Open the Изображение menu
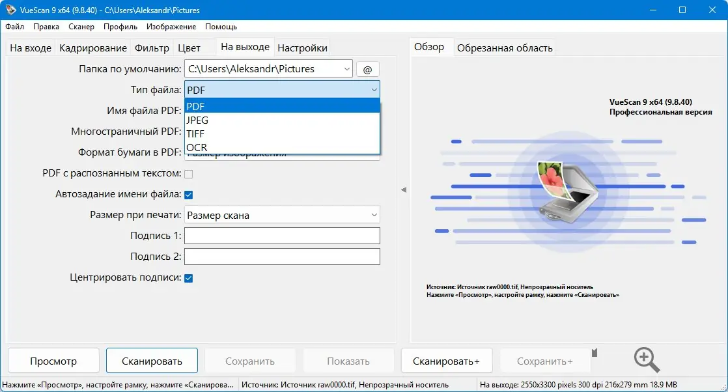 coord(171,27)
